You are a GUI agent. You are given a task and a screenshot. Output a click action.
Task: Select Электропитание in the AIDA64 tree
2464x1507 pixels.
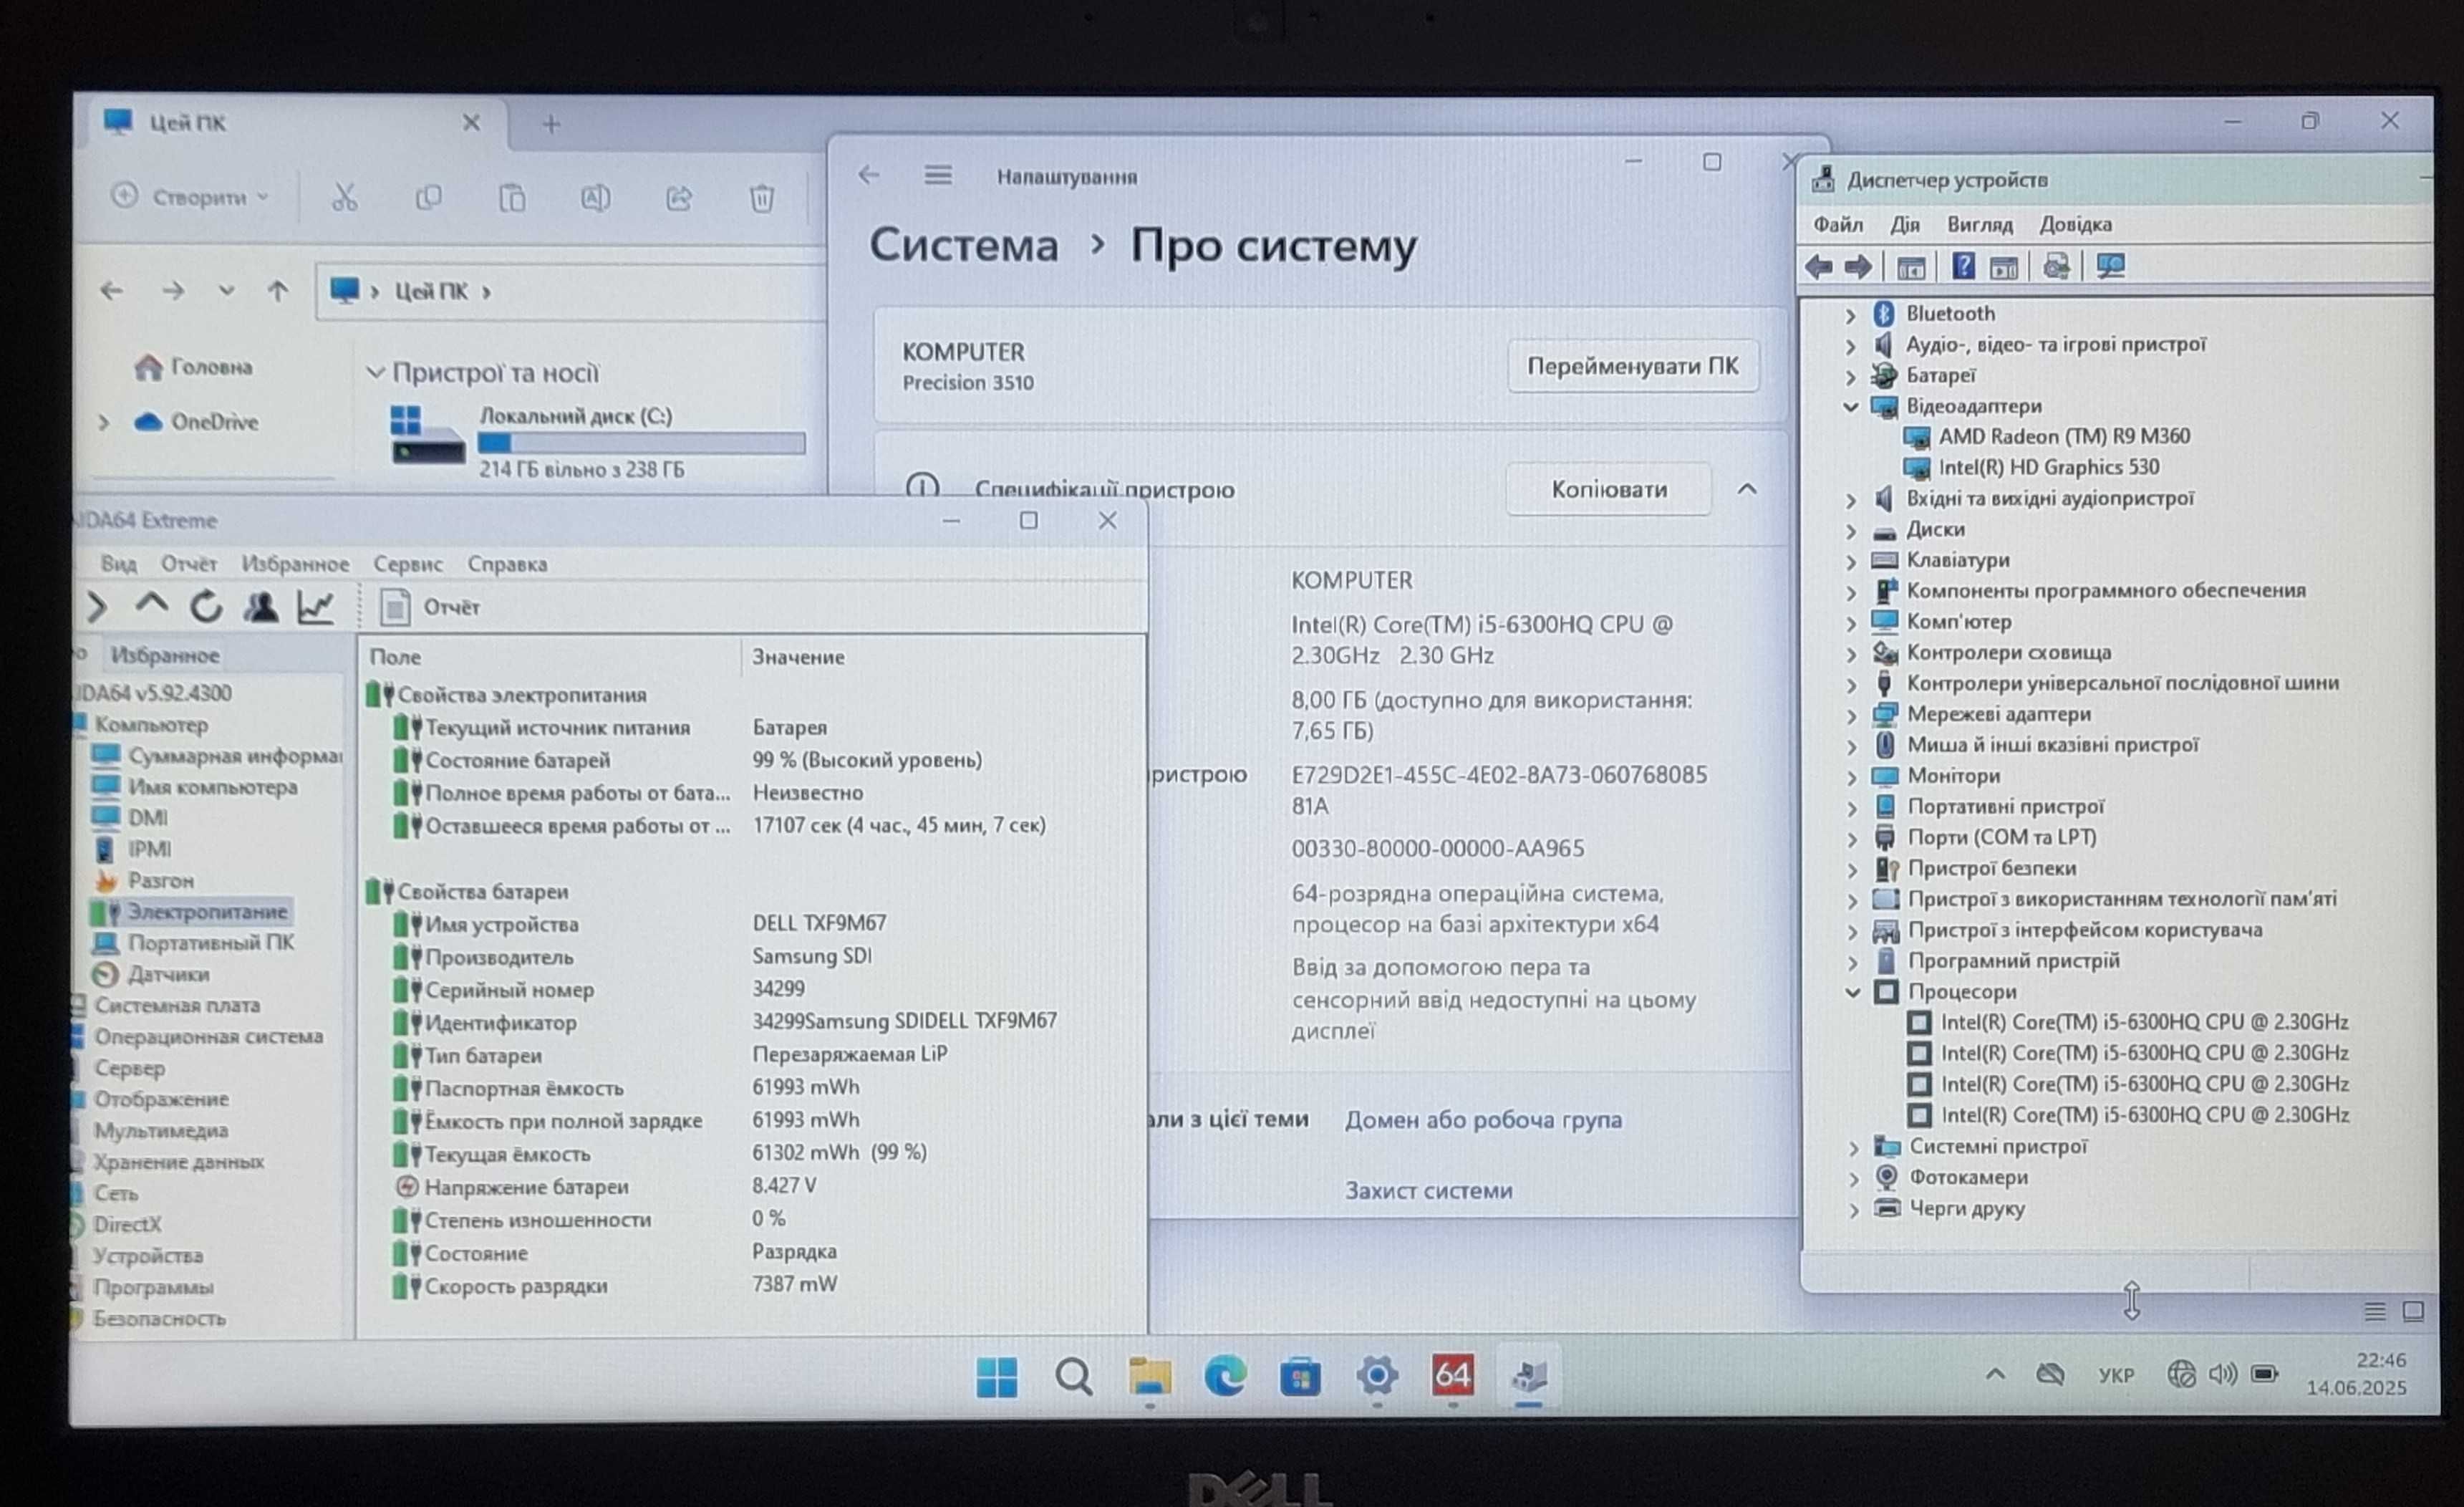click(x=207, y=912)
